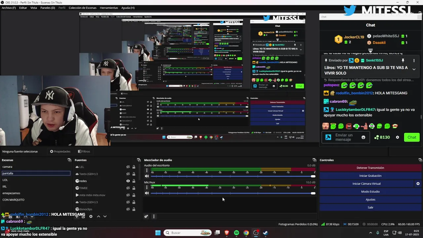Pop out the Mezclador de audio dock
Image resolution: width=423 pixels, height=238 pixels.
[x=314, y=160]
